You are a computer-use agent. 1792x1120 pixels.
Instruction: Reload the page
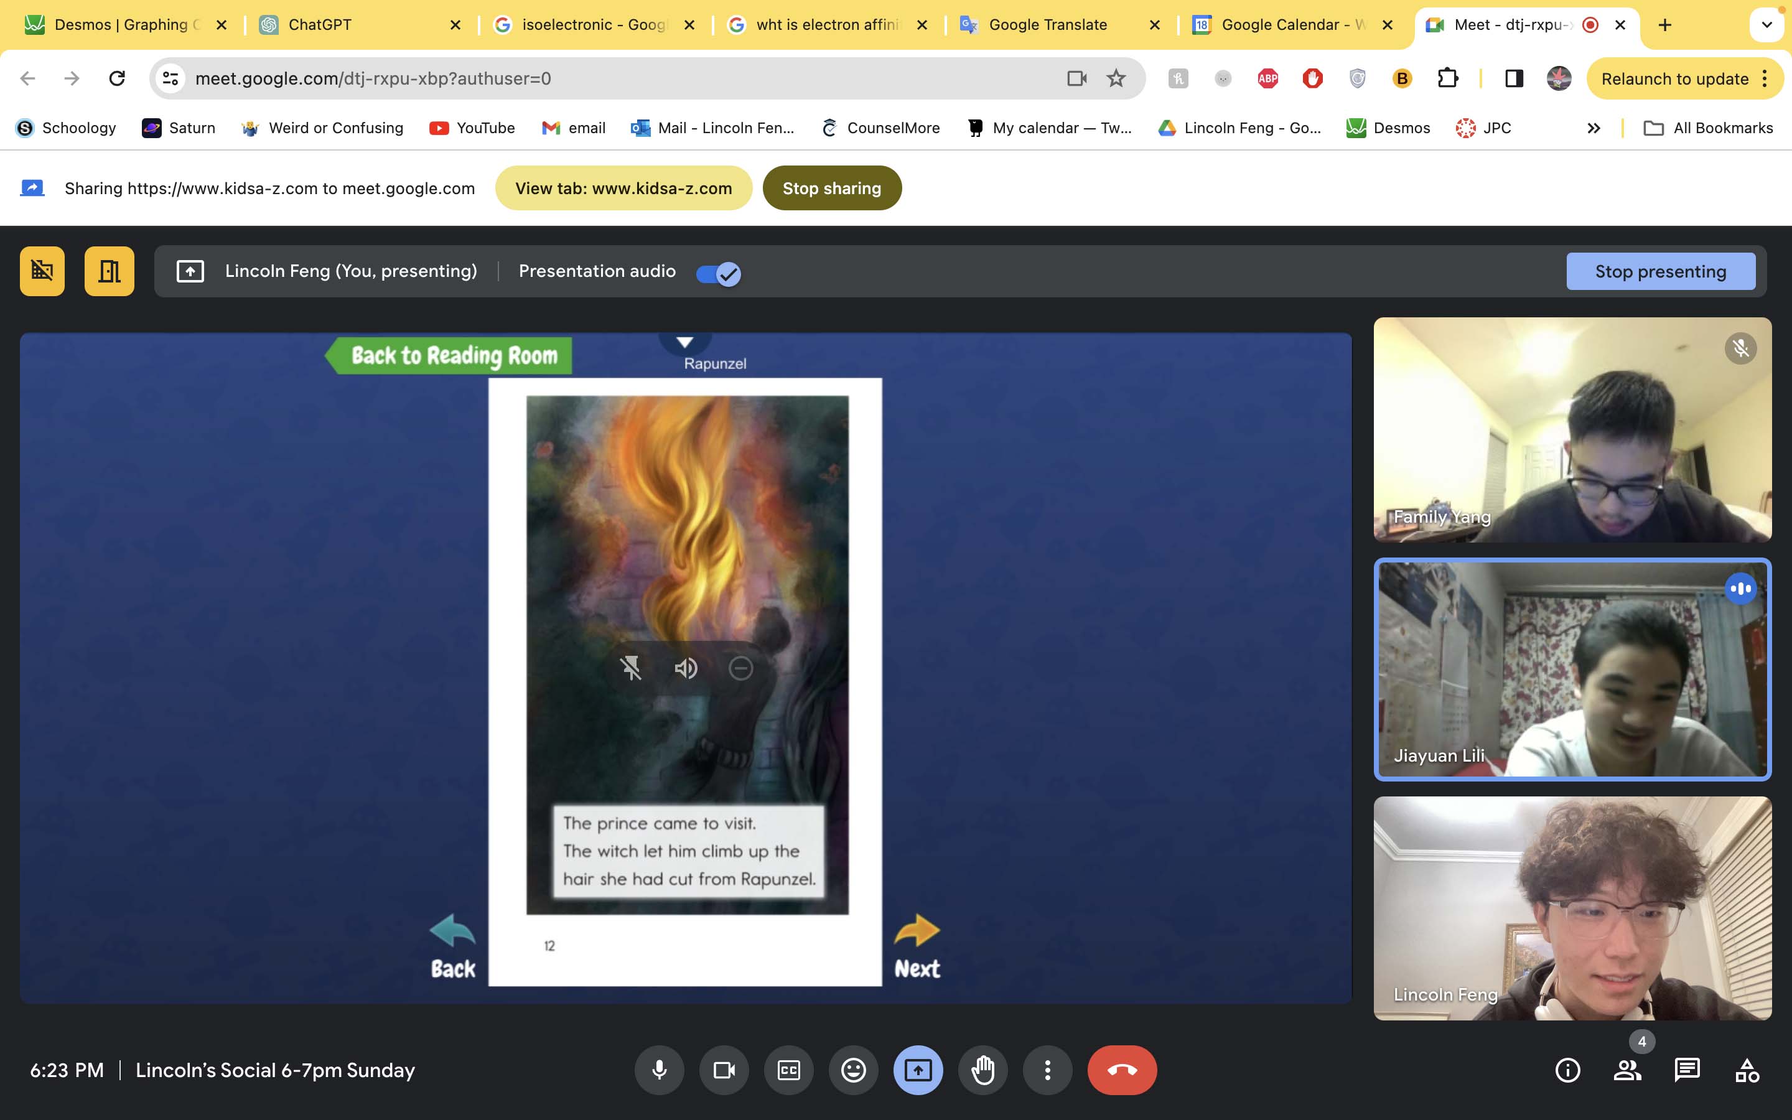[x=117, y=78]
